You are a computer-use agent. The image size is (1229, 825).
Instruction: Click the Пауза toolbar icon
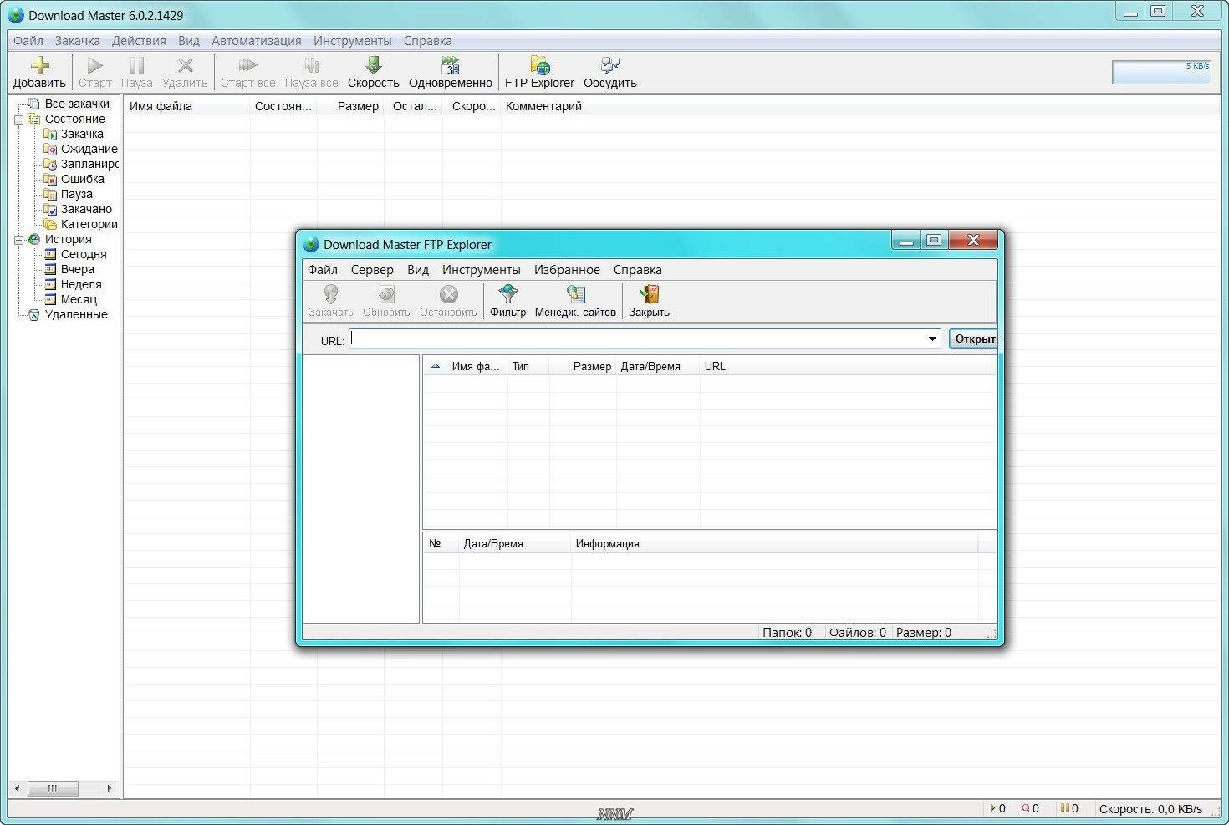[137, 65]
